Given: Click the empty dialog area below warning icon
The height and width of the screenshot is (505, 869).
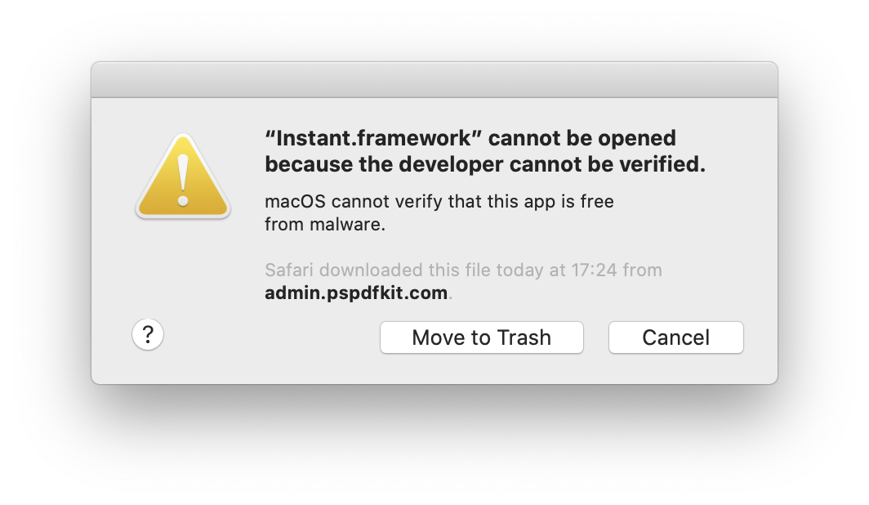Looking at the screenshot, I should coord(183,266).
